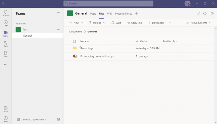Open the SA profile avatar
The height and width of the screenshot is (124, 217).
[x=187, y=4]
